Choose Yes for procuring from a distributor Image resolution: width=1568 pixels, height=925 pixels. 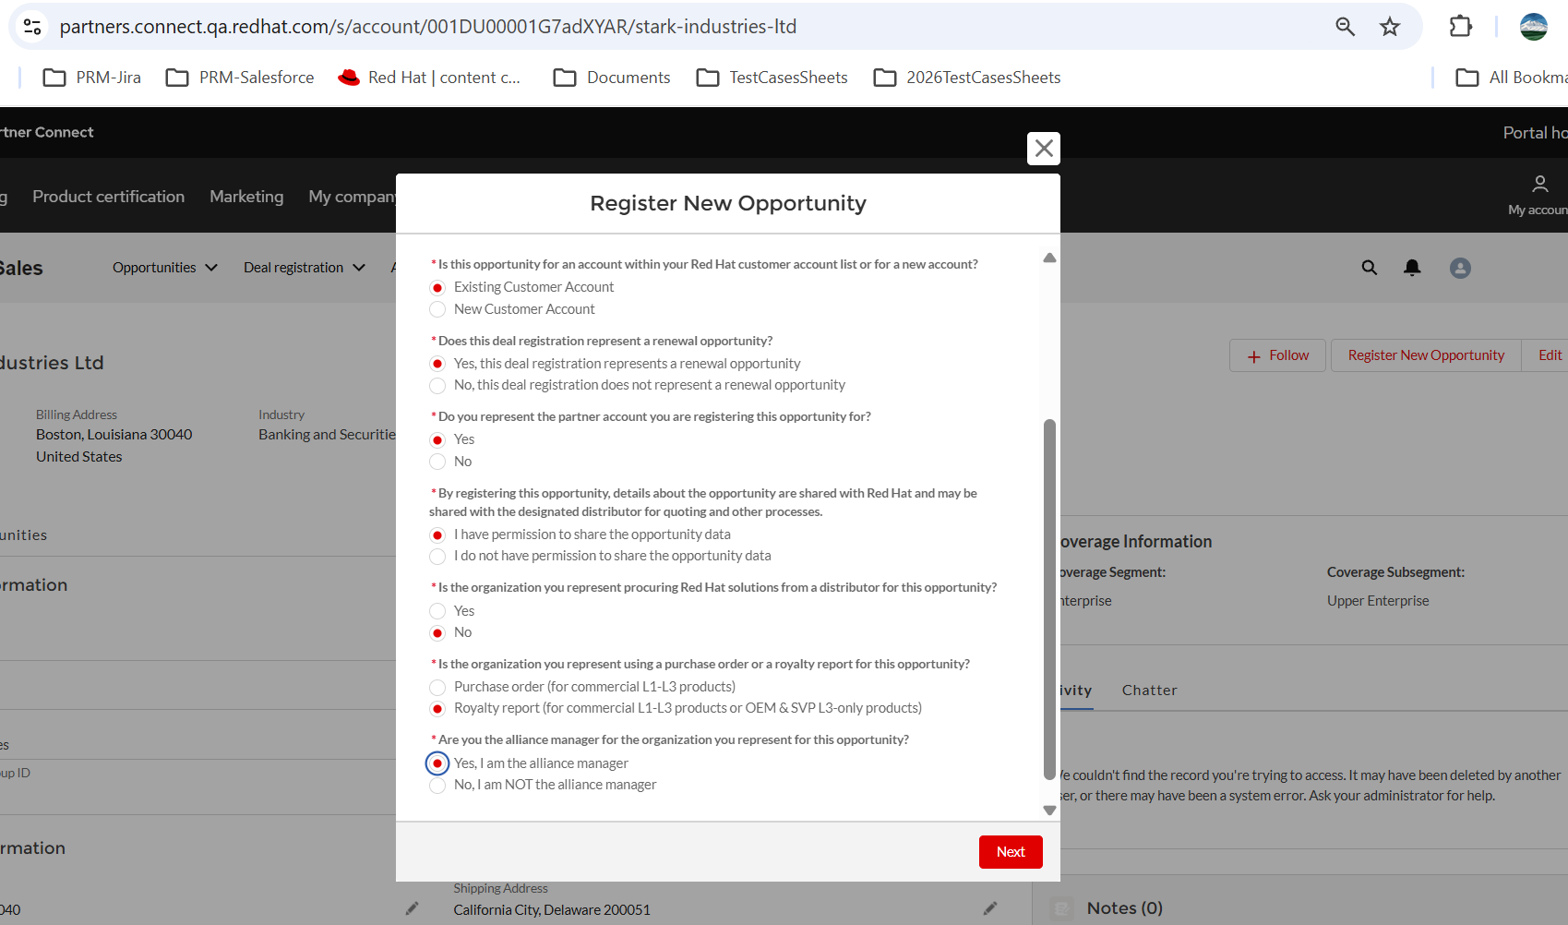[x=437, y=611]
